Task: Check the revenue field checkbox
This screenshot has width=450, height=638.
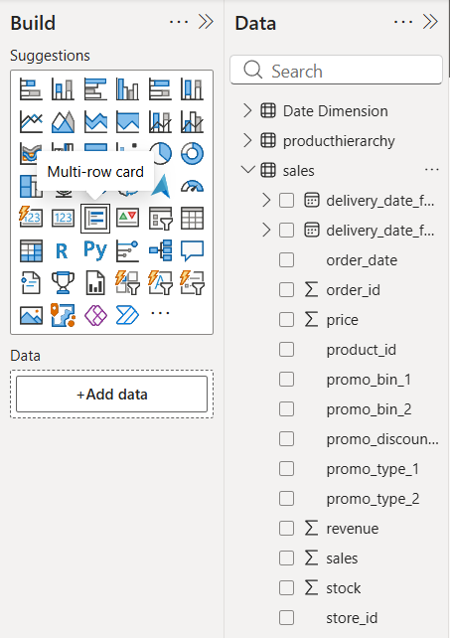Action: tap(286, 528)
